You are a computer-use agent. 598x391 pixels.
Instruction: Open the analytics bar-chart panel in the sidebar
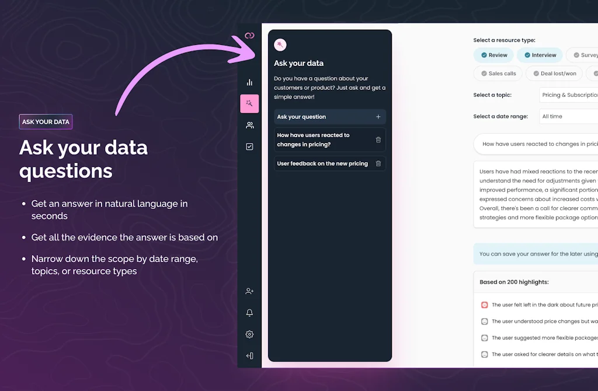(x=249, y=82)
